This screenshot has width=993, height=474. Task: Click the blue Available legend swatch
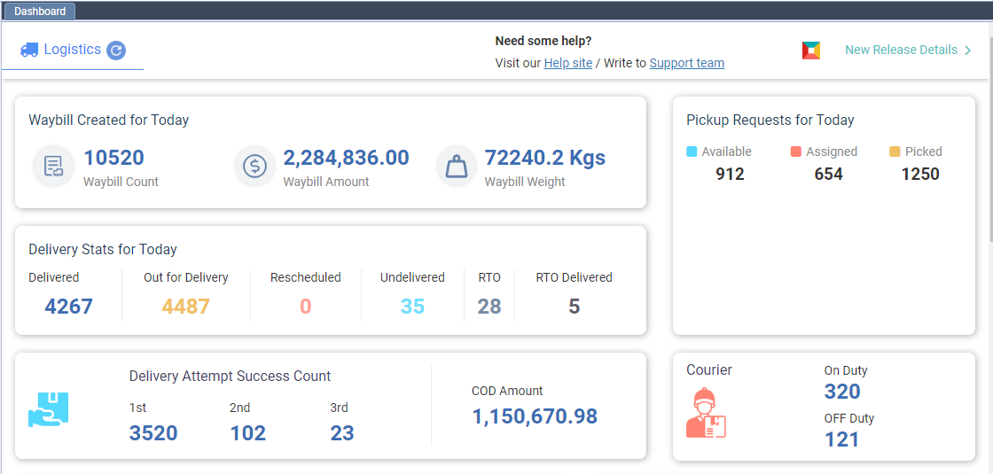[x=692, y=152]
